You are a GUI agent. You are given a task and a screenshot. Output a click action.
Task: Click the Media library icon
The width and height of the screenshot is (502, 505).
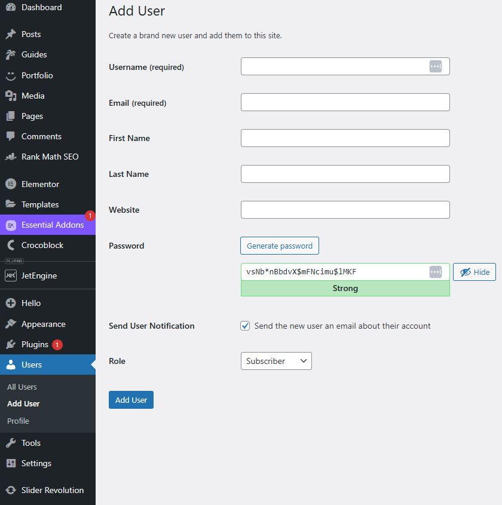pos(11,96)
